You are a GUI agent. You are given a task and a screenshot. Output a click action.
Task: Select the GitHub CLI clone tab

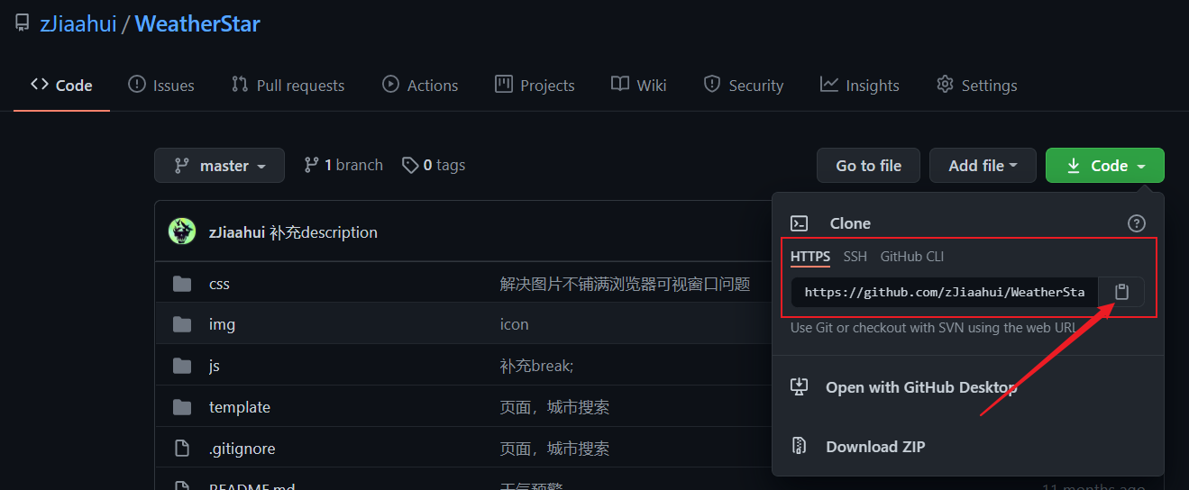(x=912, y=257)
